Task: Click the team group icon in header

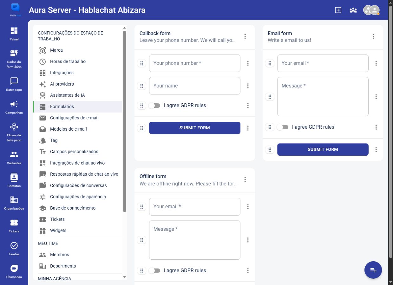Action: [x=353, y=10]
